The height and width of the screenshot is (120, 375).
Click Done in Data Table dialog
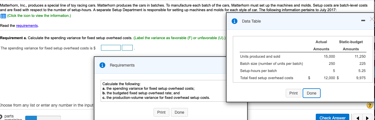click(311, 93)
